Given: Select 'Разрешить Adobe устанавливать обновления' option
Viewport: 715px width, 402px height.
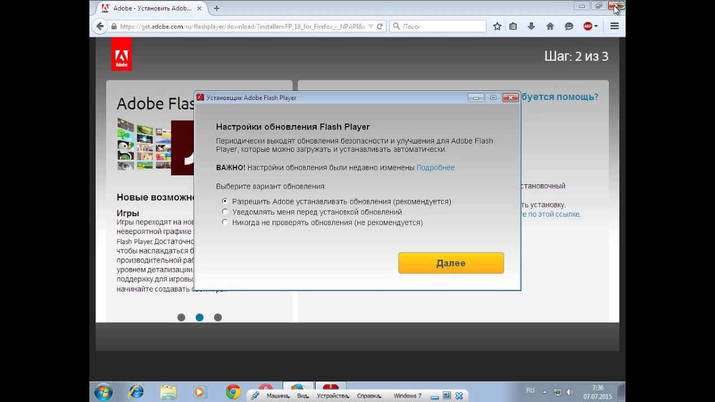Looking at the screenshot, I should (336, 202).
